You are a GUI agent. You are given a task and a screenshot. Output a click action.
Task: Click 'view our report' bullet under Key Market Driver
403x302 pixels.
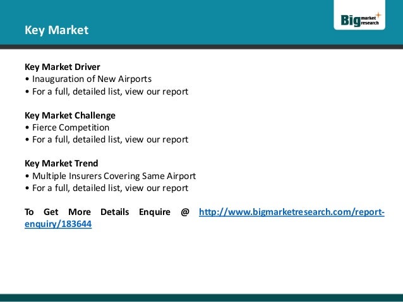pos(107,91)
